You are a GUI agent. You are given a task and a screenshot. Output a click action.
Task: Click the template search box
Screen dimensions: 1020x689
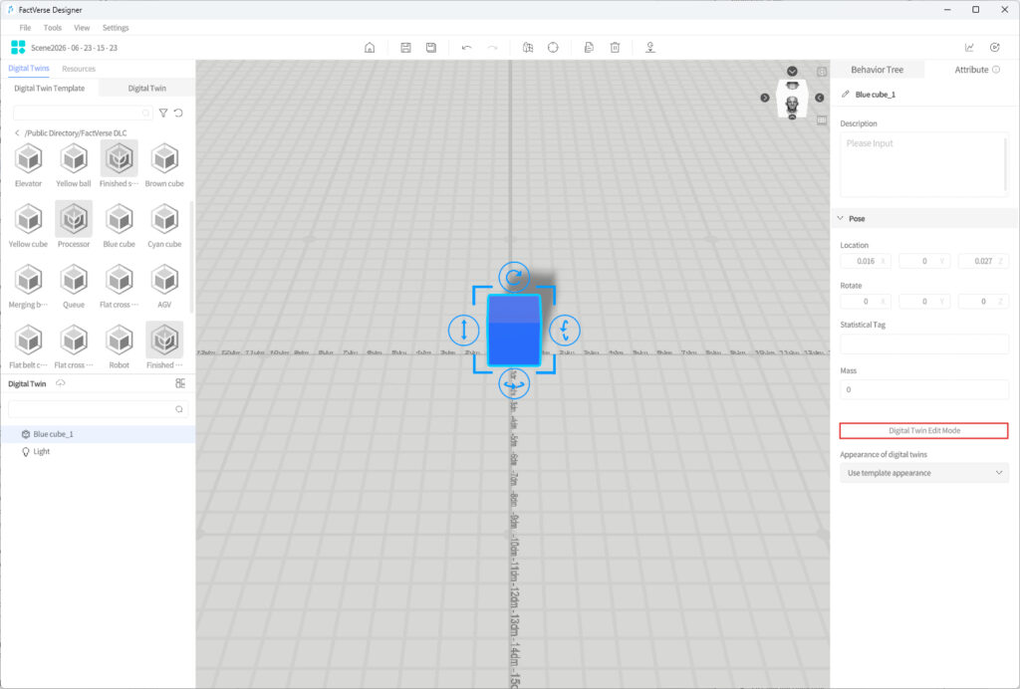pos(83,114)
